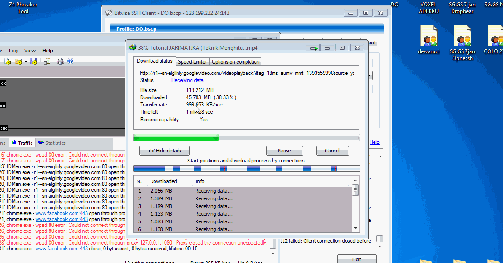Image resolution: width=503 pixels, height=263 pixels.
Task: Click the new profile icon in Proxifier toolbar
Action: pos(7,61)
